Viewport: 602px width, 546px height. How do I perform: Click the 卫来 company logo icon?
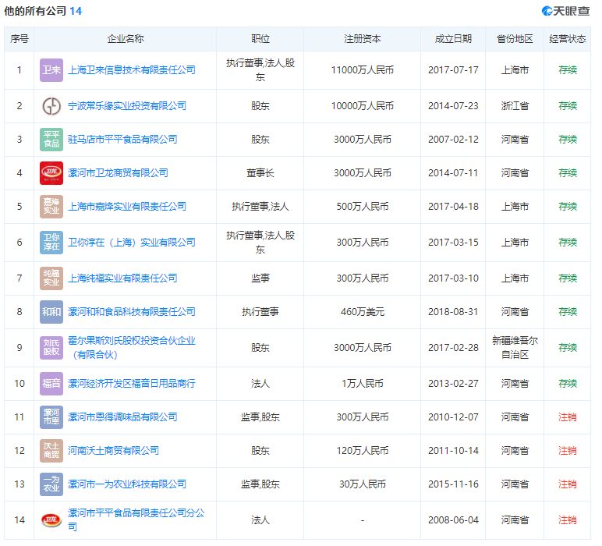pos(51,70)
